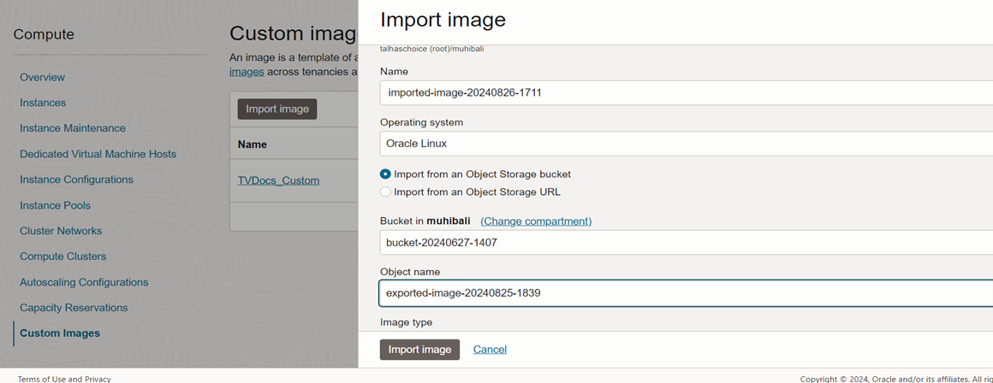The height and width of the screenshot is (383, 993).
Task: Click the Change compartment link
Action: [x=536, y=221]
